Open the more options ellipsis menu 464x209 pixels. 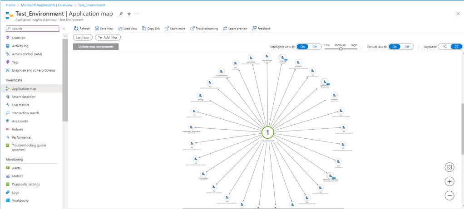tap(137, 14)
